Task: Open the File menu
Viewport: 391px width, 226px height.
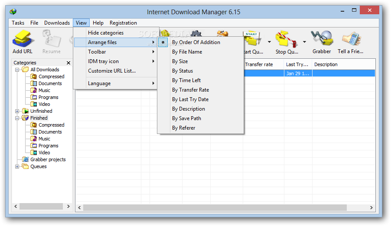Action: 34,23
